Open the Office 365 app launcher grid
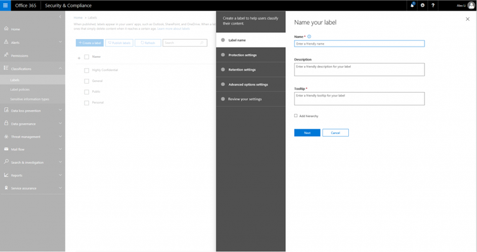 coord(5,6)
